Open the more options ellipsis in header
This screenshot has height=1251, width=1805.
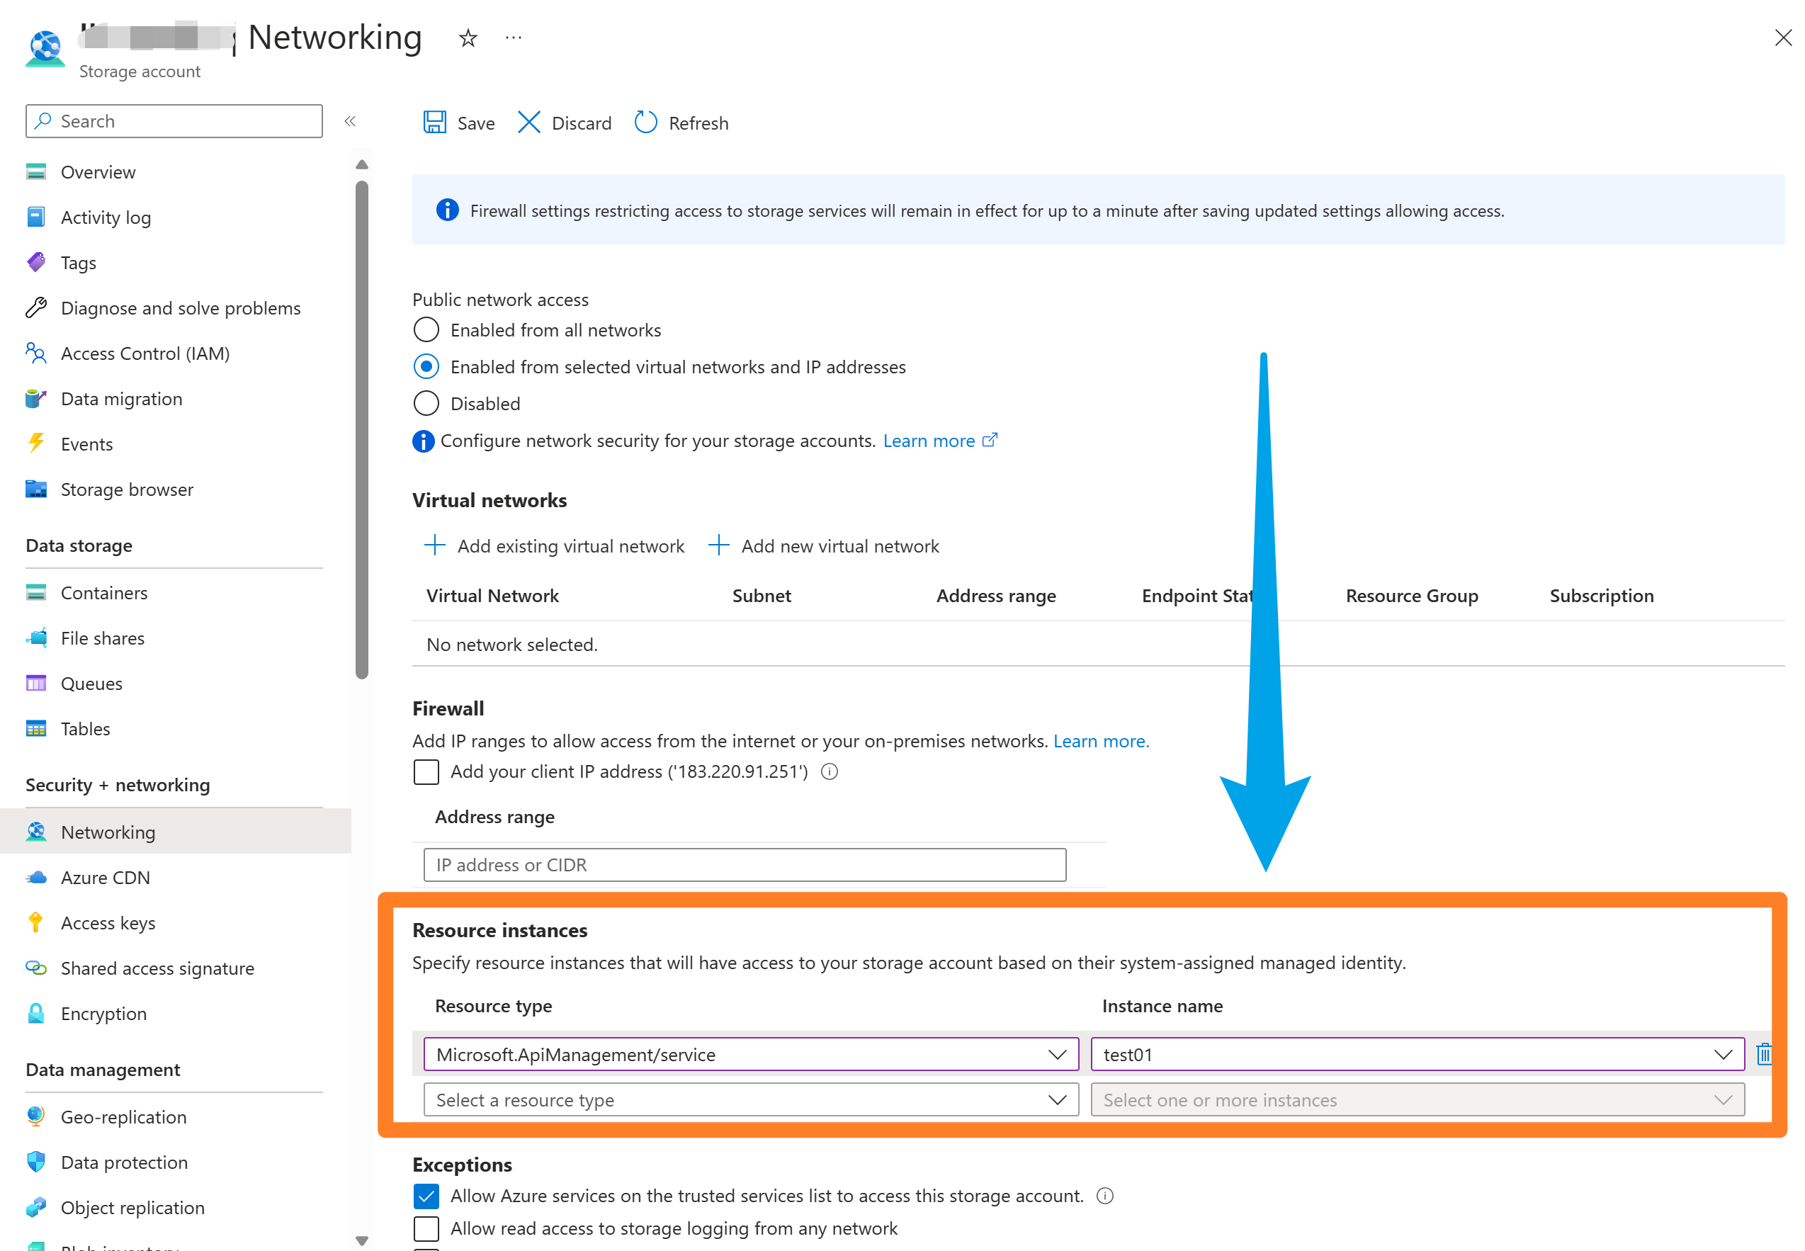(514, 38)
